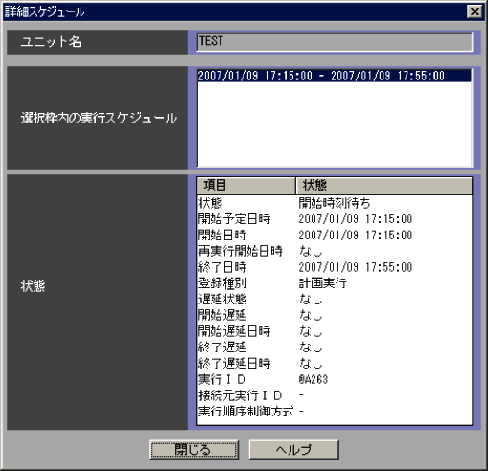Click the 開始日時 value 2007/01/09 17:15:00
The width and height of the screenshot is (488, 471).
coord(356,235)
